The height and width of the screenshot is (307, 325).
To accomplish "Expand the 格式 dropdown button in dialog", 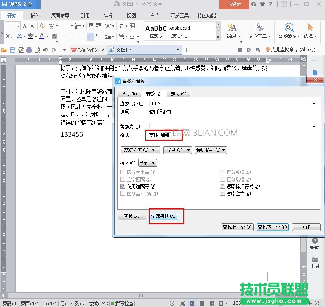I will tap(177, 150).
